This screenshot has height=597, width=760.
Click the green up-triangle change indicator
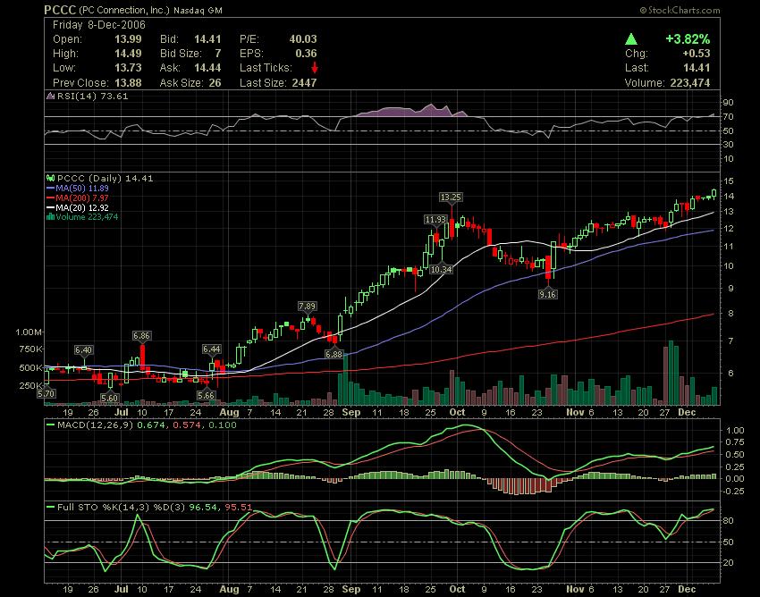tap(631, 39)
